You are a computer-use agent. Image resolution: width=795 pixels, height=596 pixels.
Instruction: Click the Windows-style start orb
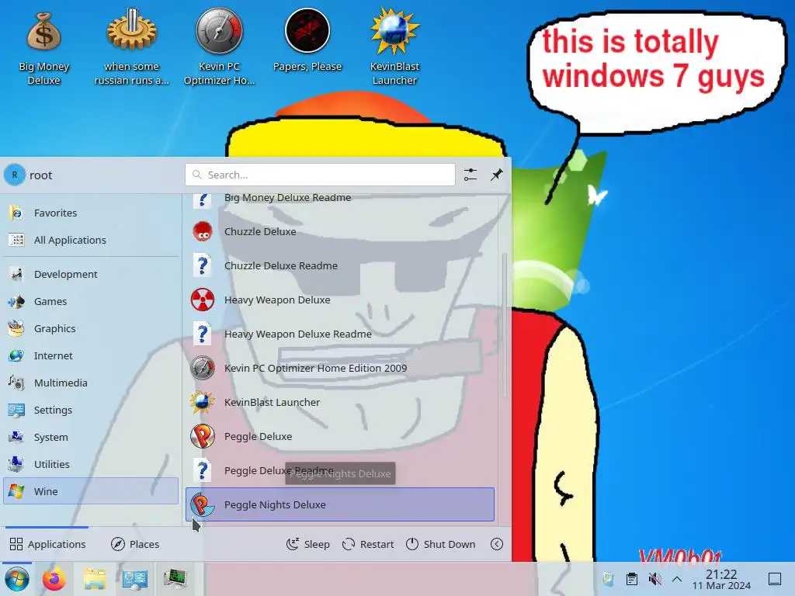(17, 579)
